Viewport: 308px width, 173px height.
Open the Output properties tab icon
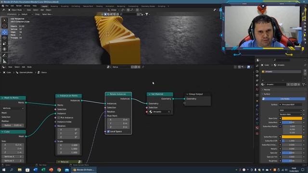(x=257, y=76)
